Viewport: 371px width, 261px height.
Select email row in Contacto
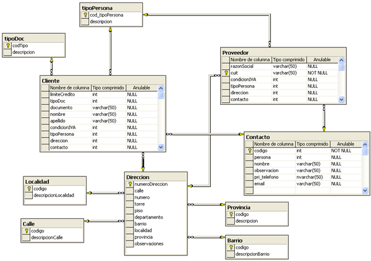pos(304,184)
